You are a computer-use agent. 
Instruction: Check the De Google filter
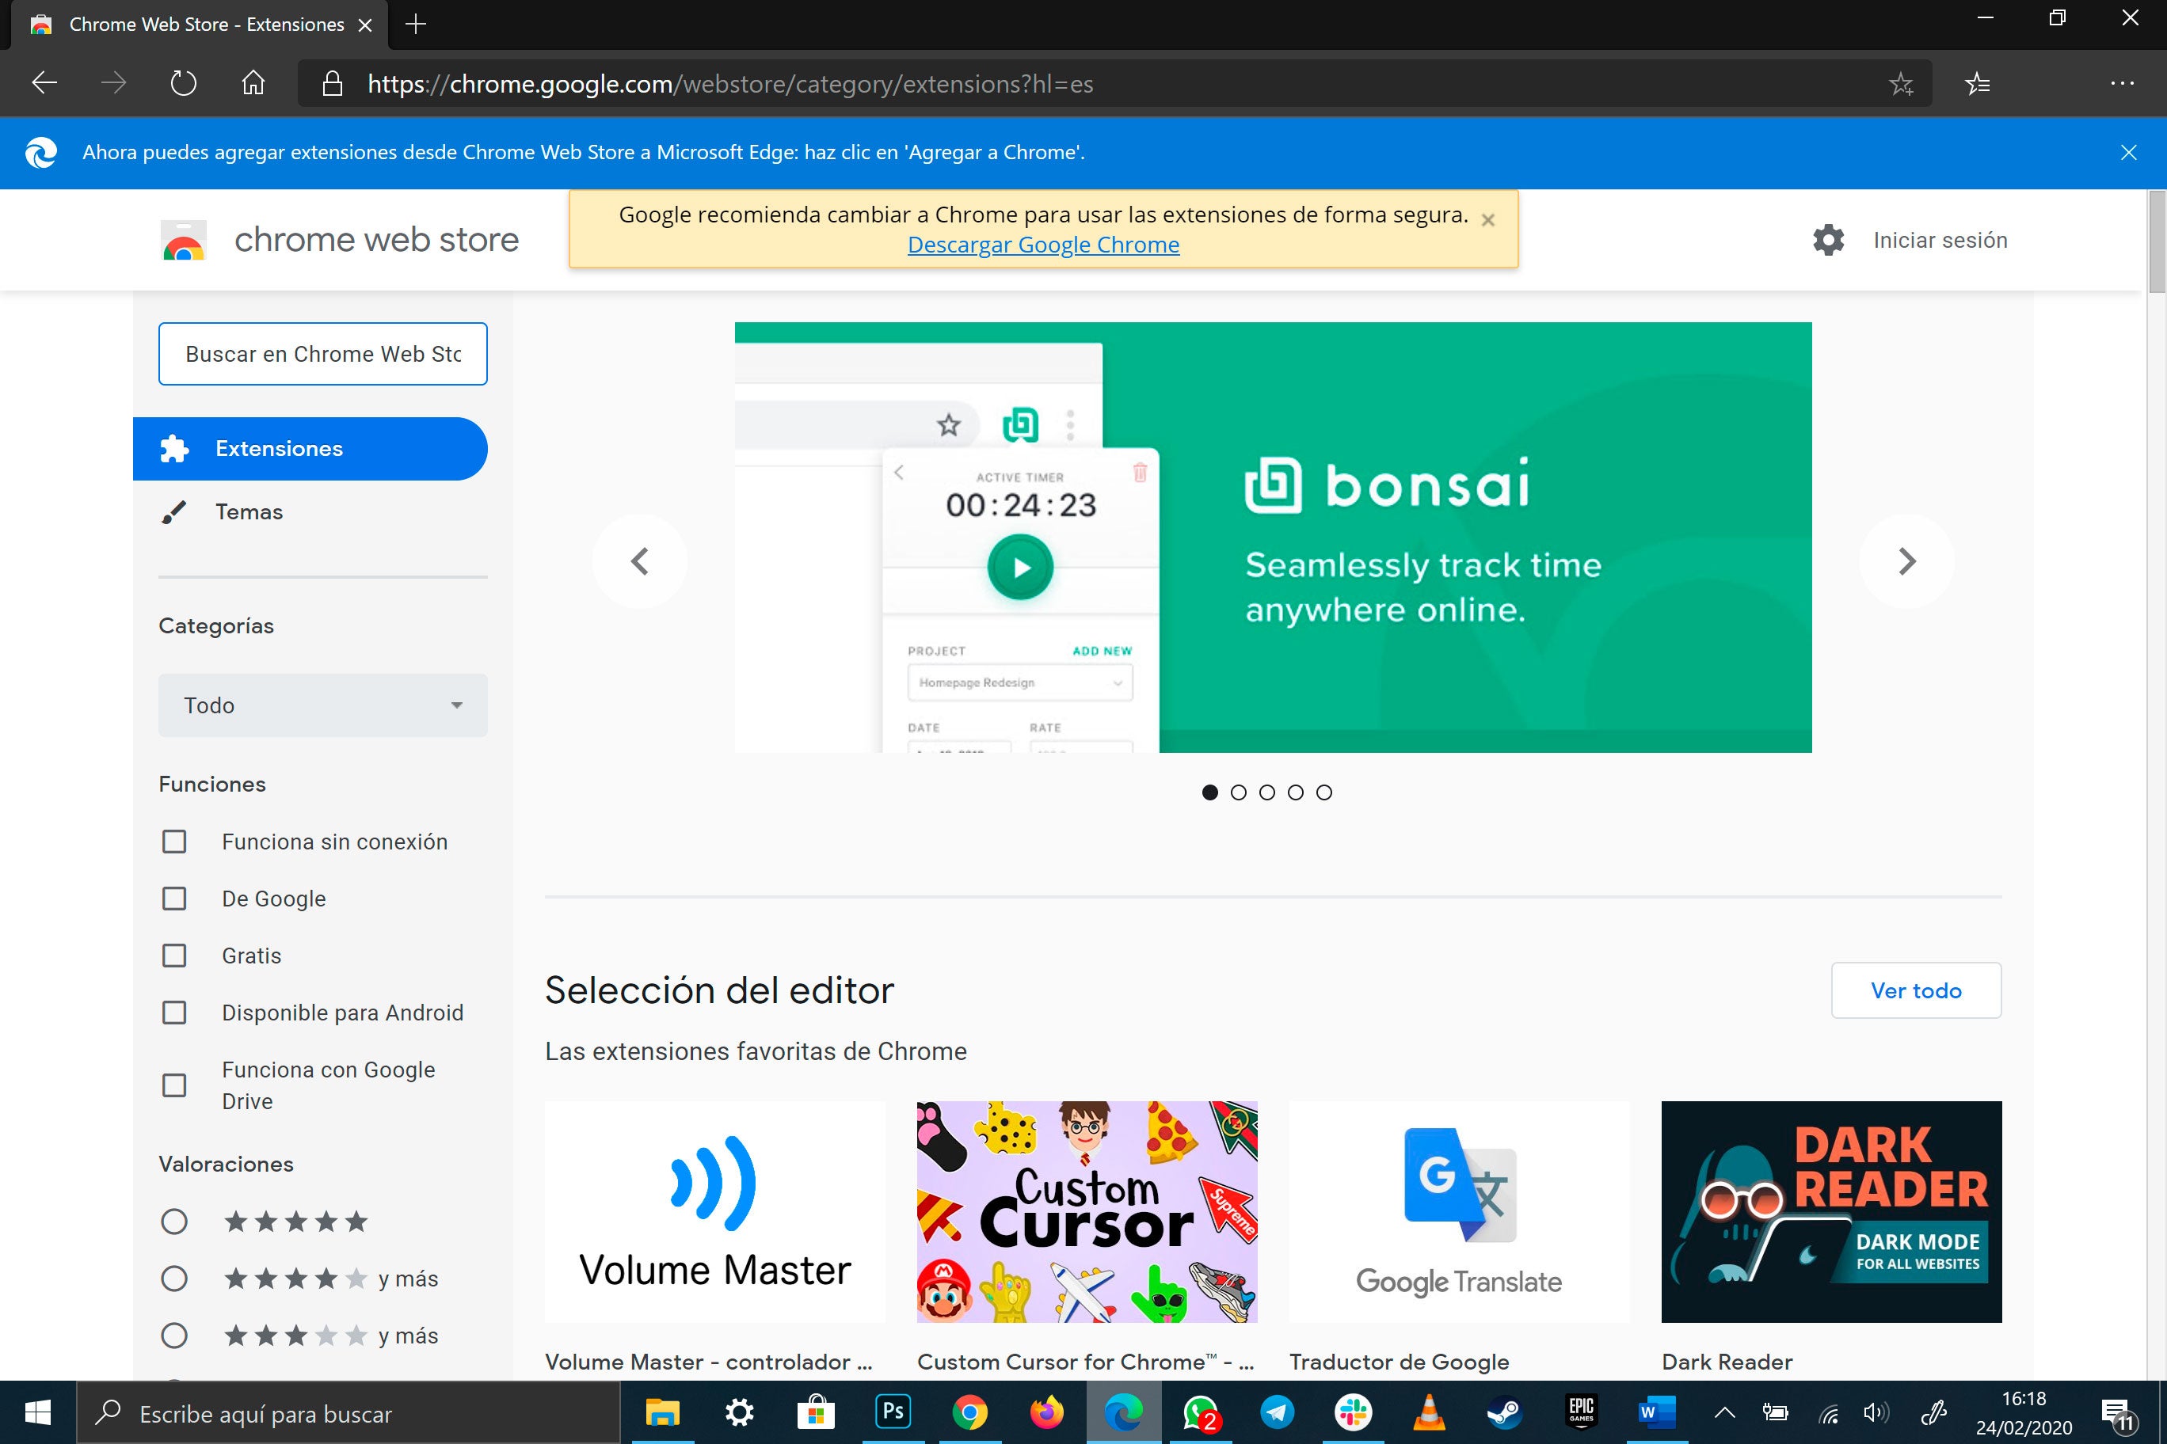pyautogui.click(x=174, y=899)
